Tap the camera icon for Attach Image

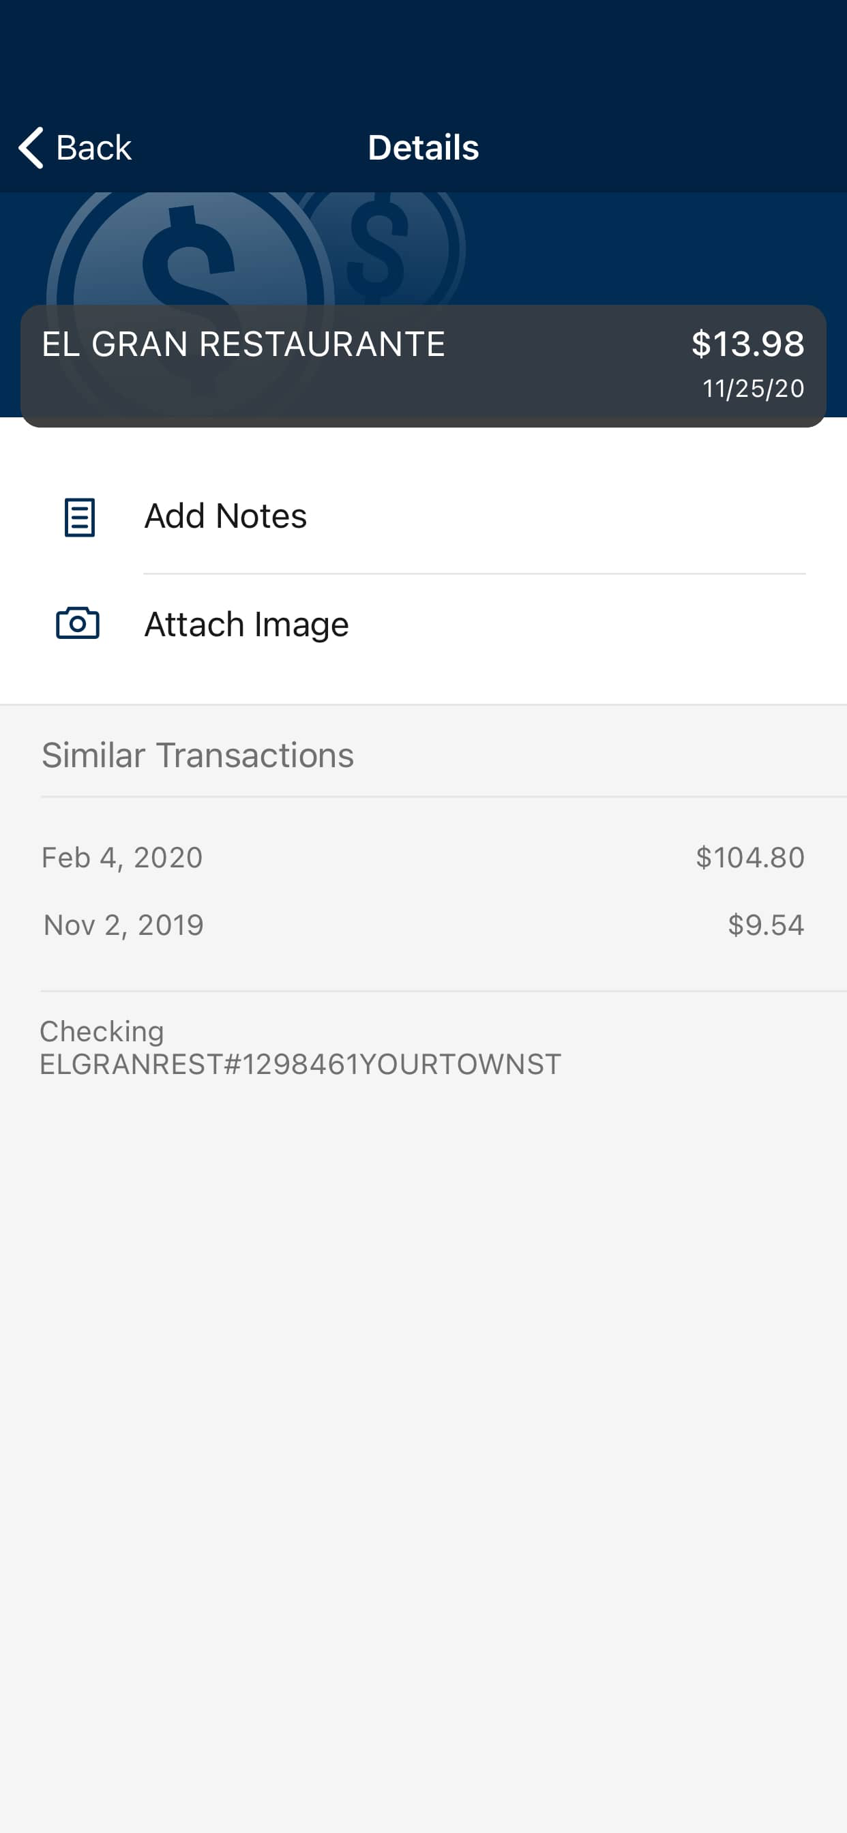coord(78,623)
